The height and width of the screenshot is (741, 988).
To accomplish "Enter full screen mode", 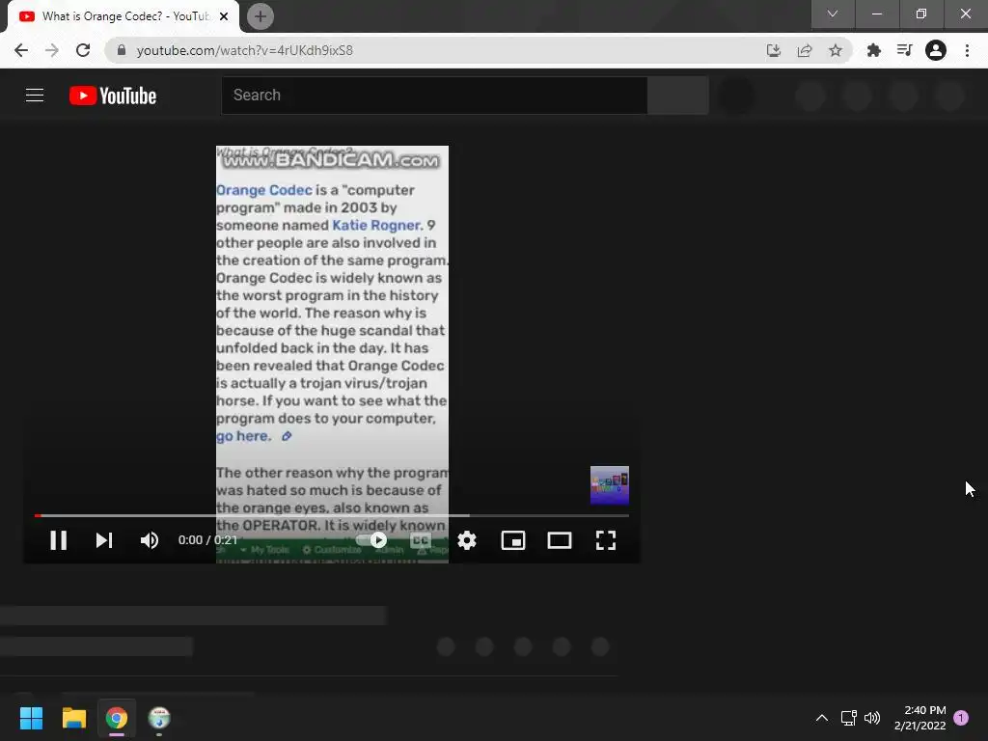I will (606, 540).
